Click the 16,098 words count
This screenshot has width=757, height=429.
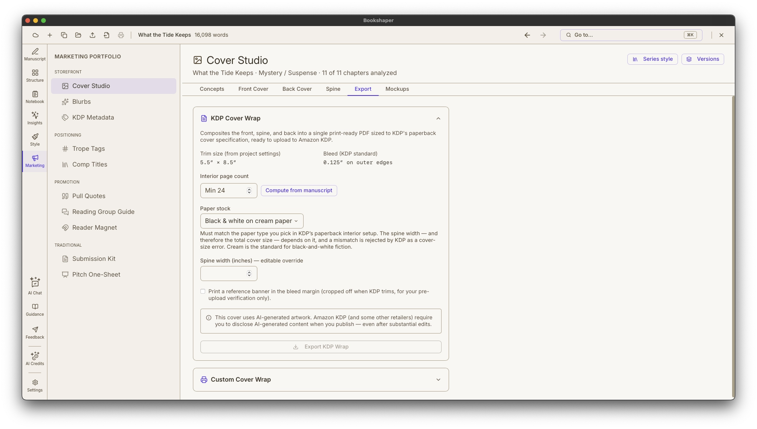click(x=211, y=35)
